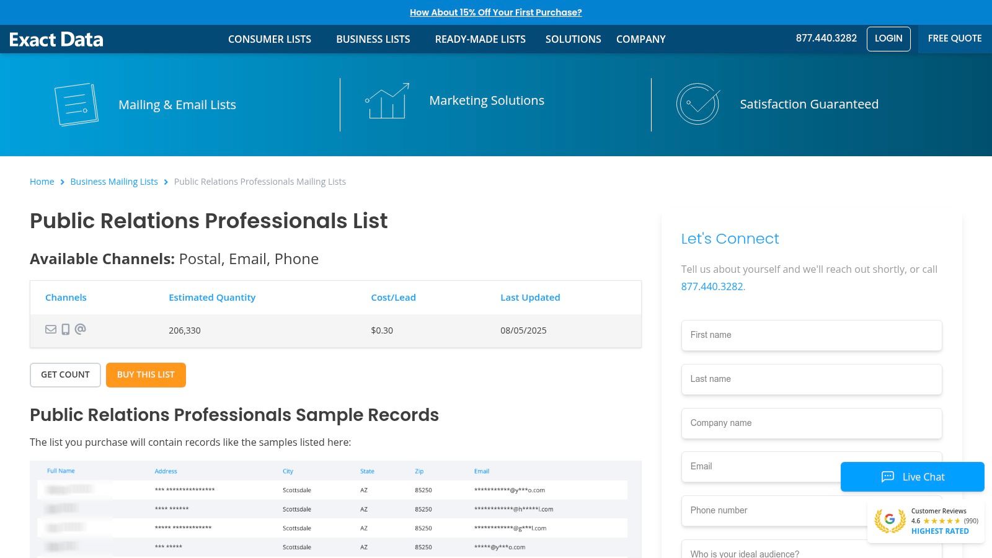Click the Satisfaction Guaranteed checkmark icon
992x558 pixels.
(698, 104)
